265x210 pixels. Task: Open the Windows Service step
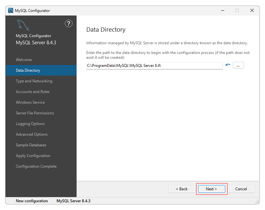(30, 102)
